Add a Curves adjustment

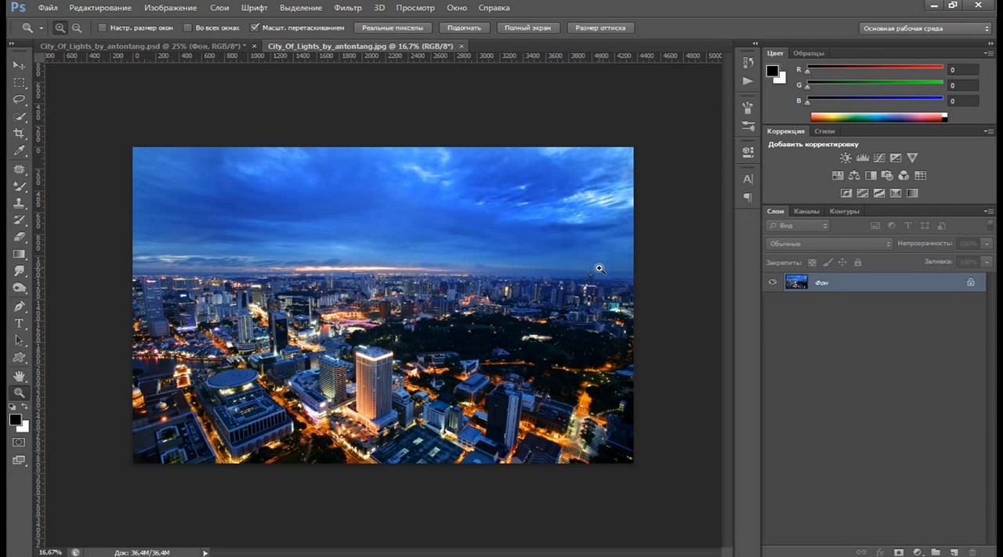[879, 158]
